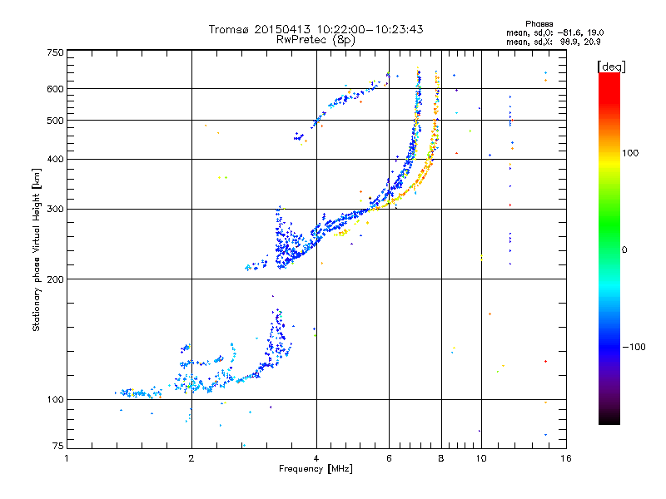This screenshot has height=499, width=666.
Task: Click the '400' y-axis tick label
Action: 56,160
